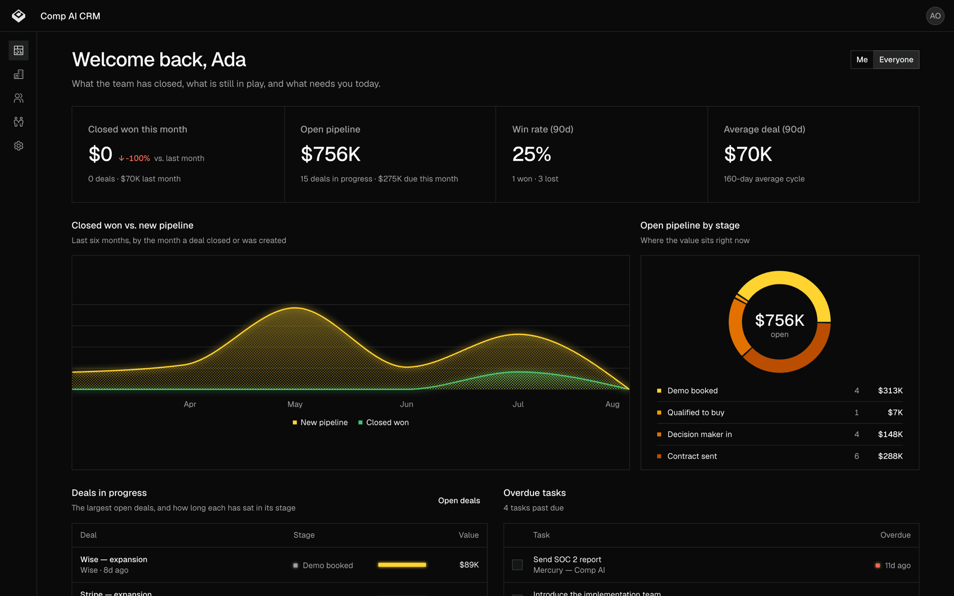Open the dashboard icon in the sidebar
The height and width of the screenshot is (596, 954).
tap(19, 50)
